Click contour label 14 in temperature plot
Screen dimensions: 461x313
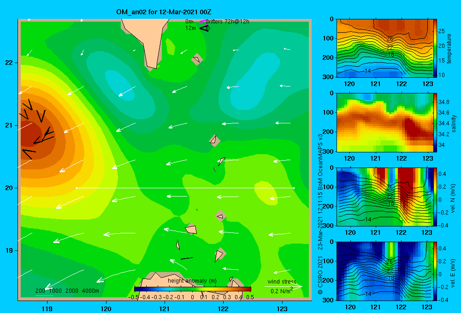pyautogui.click(x=367, y=71)
